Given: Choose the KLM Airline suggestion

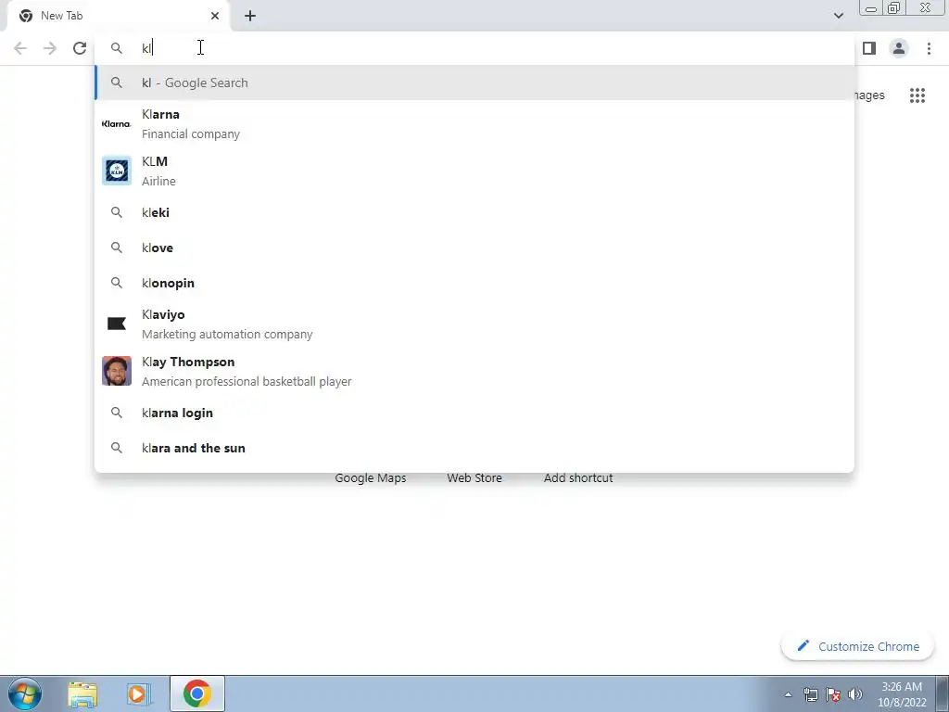Looking at the screenshot, I should 474,171.
